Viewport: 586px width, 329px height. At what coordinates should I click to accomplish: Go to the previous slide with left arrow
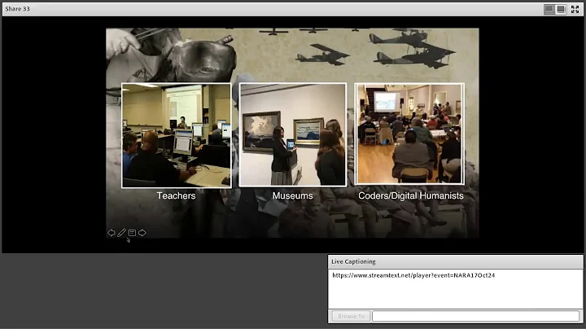[112, 233]
